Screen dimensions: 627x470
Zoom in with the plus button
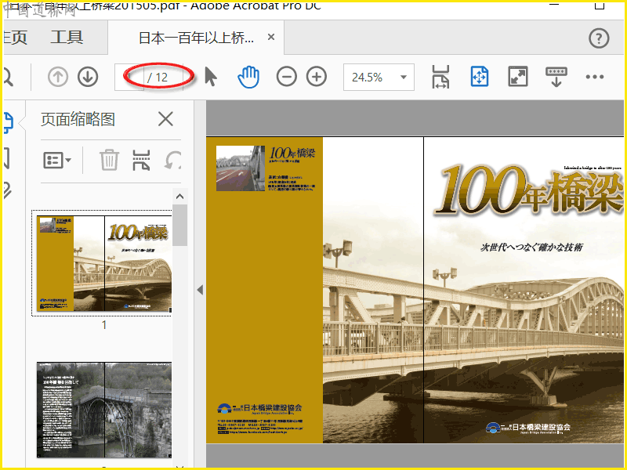pos(317,77)
